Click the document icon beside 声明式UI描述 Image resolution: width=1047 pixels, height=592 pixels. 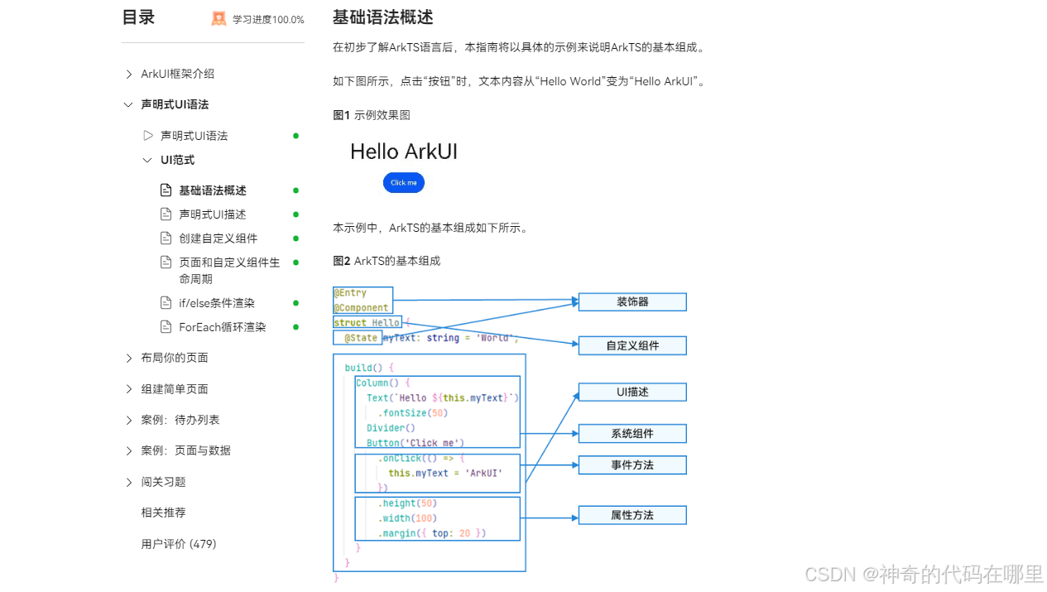point(166,214)
